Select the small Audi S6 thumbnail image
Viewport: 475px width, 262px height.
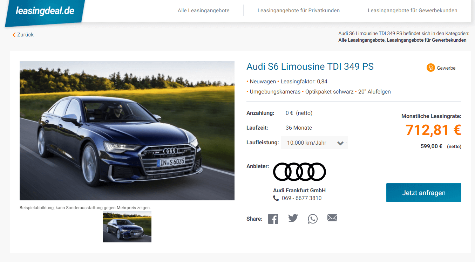(x=127, y=227)
